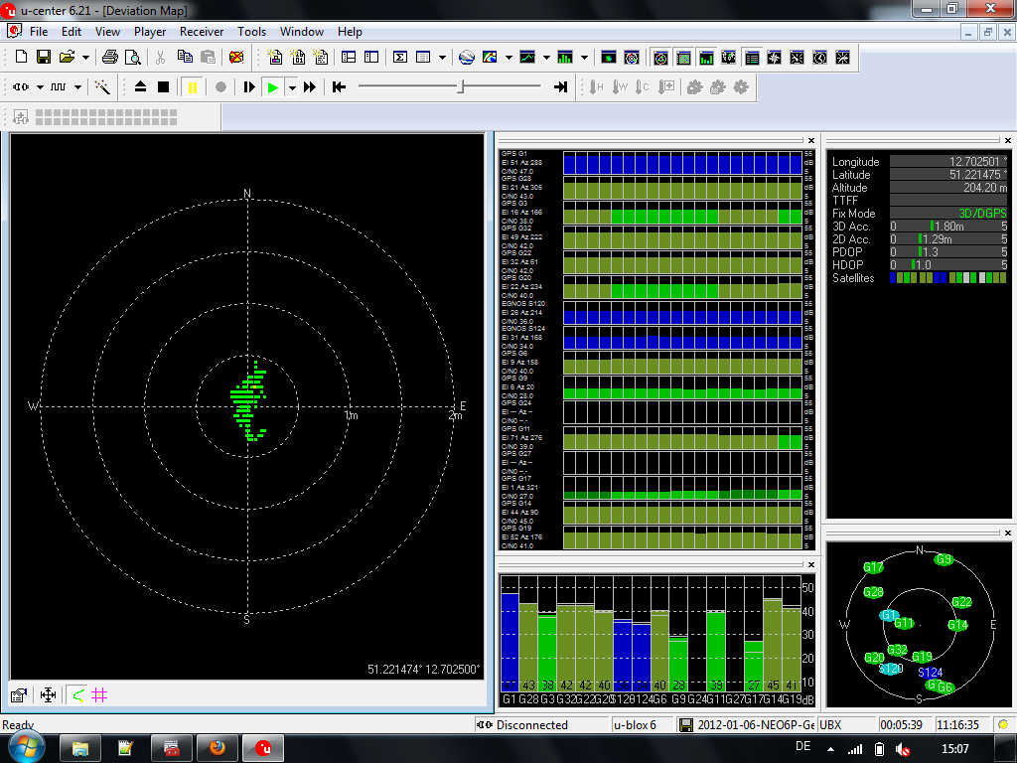The height and width of the screenshot is (763, 1017).
Task: Fit deviation map with arrows icon
Action: [47, 694]
